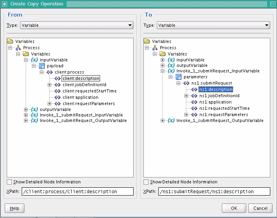Select ns1:description in To tree
The image size is (277, 218).
pyautogui.click(x=216, y=89)
